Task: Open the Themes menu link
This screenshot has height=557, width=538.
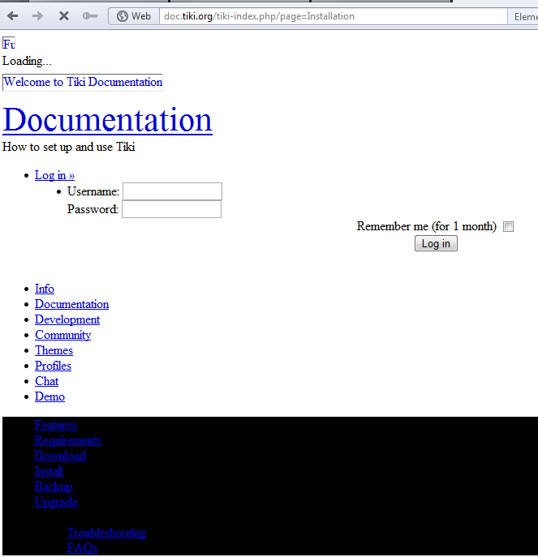Action: click(54, 350)
